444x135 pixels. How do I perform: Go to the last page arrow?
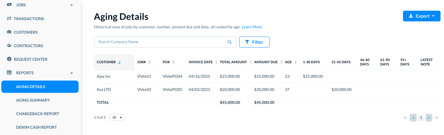coord(437,118)
